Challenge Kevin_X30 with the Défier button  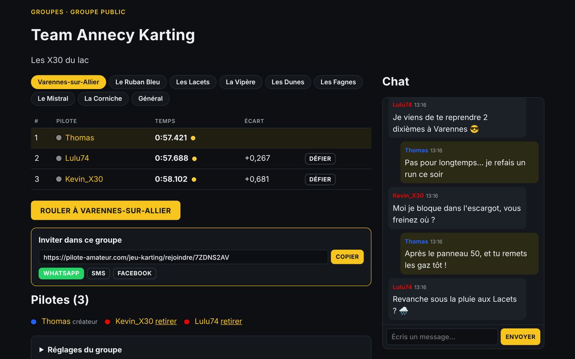[320, 179]
